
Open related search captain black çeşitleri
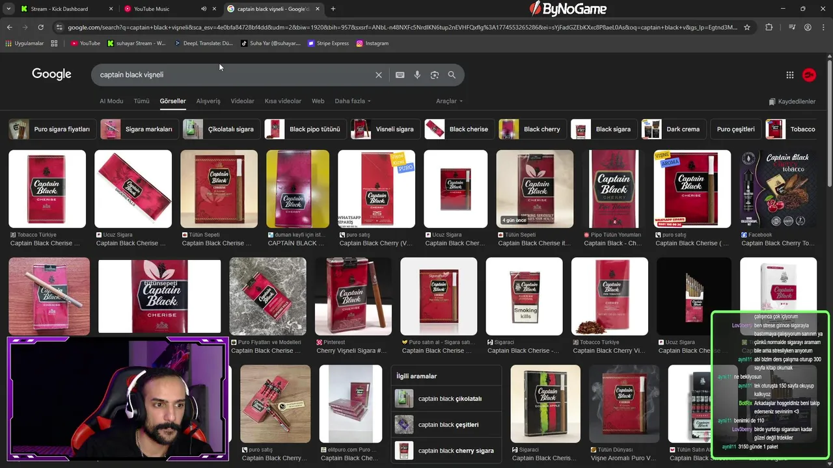click(446, 424)
